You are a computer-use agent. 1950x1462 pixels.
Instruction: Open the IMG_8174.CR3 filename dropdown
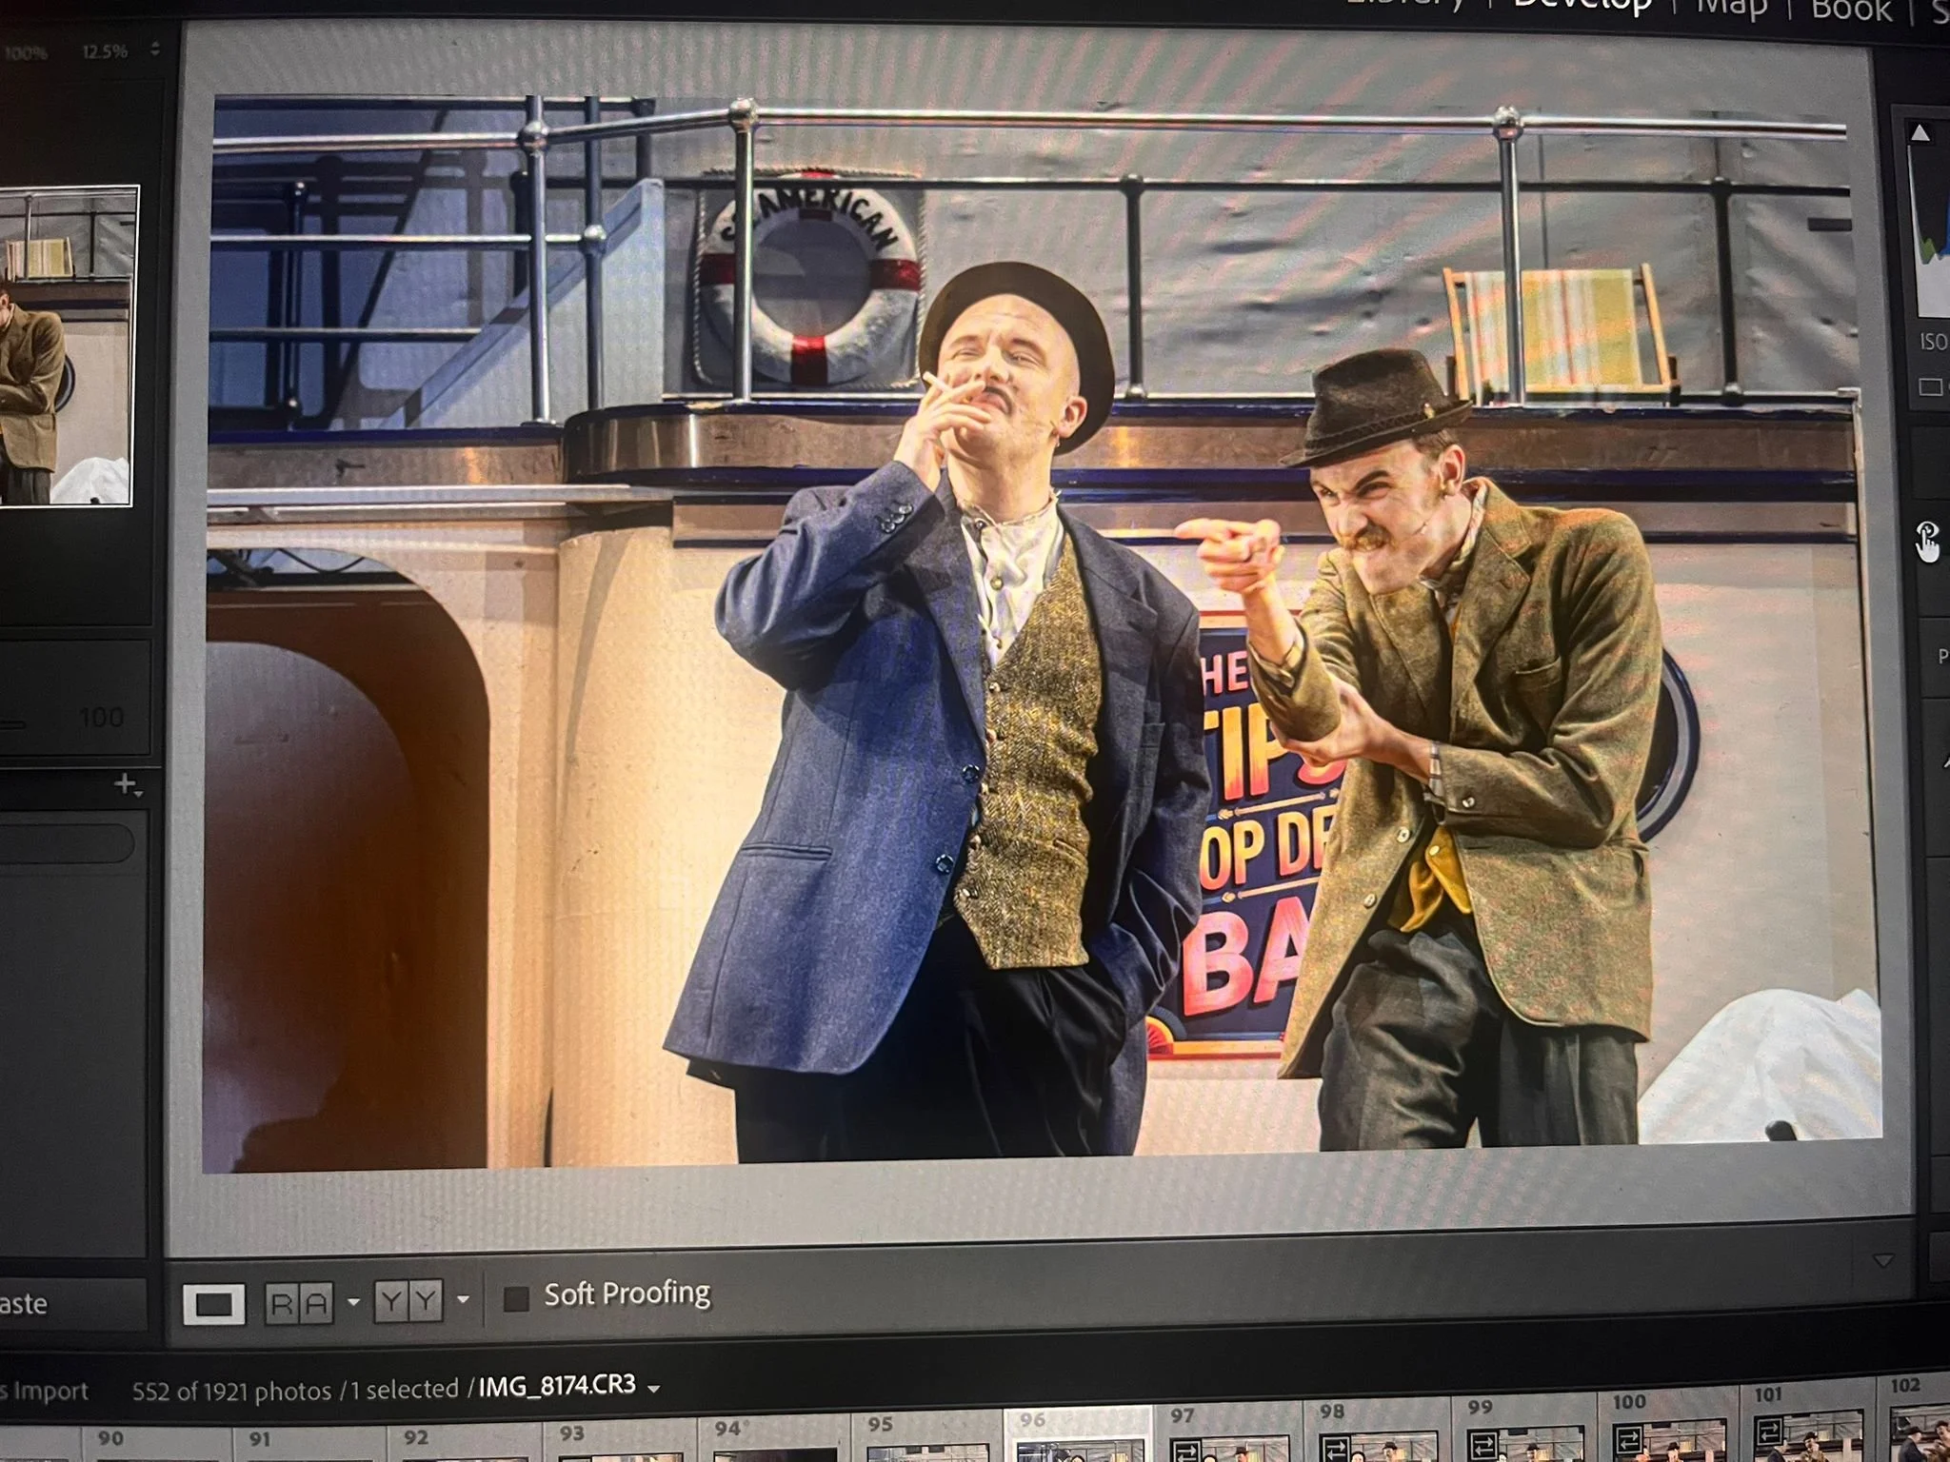point(654,1389)
